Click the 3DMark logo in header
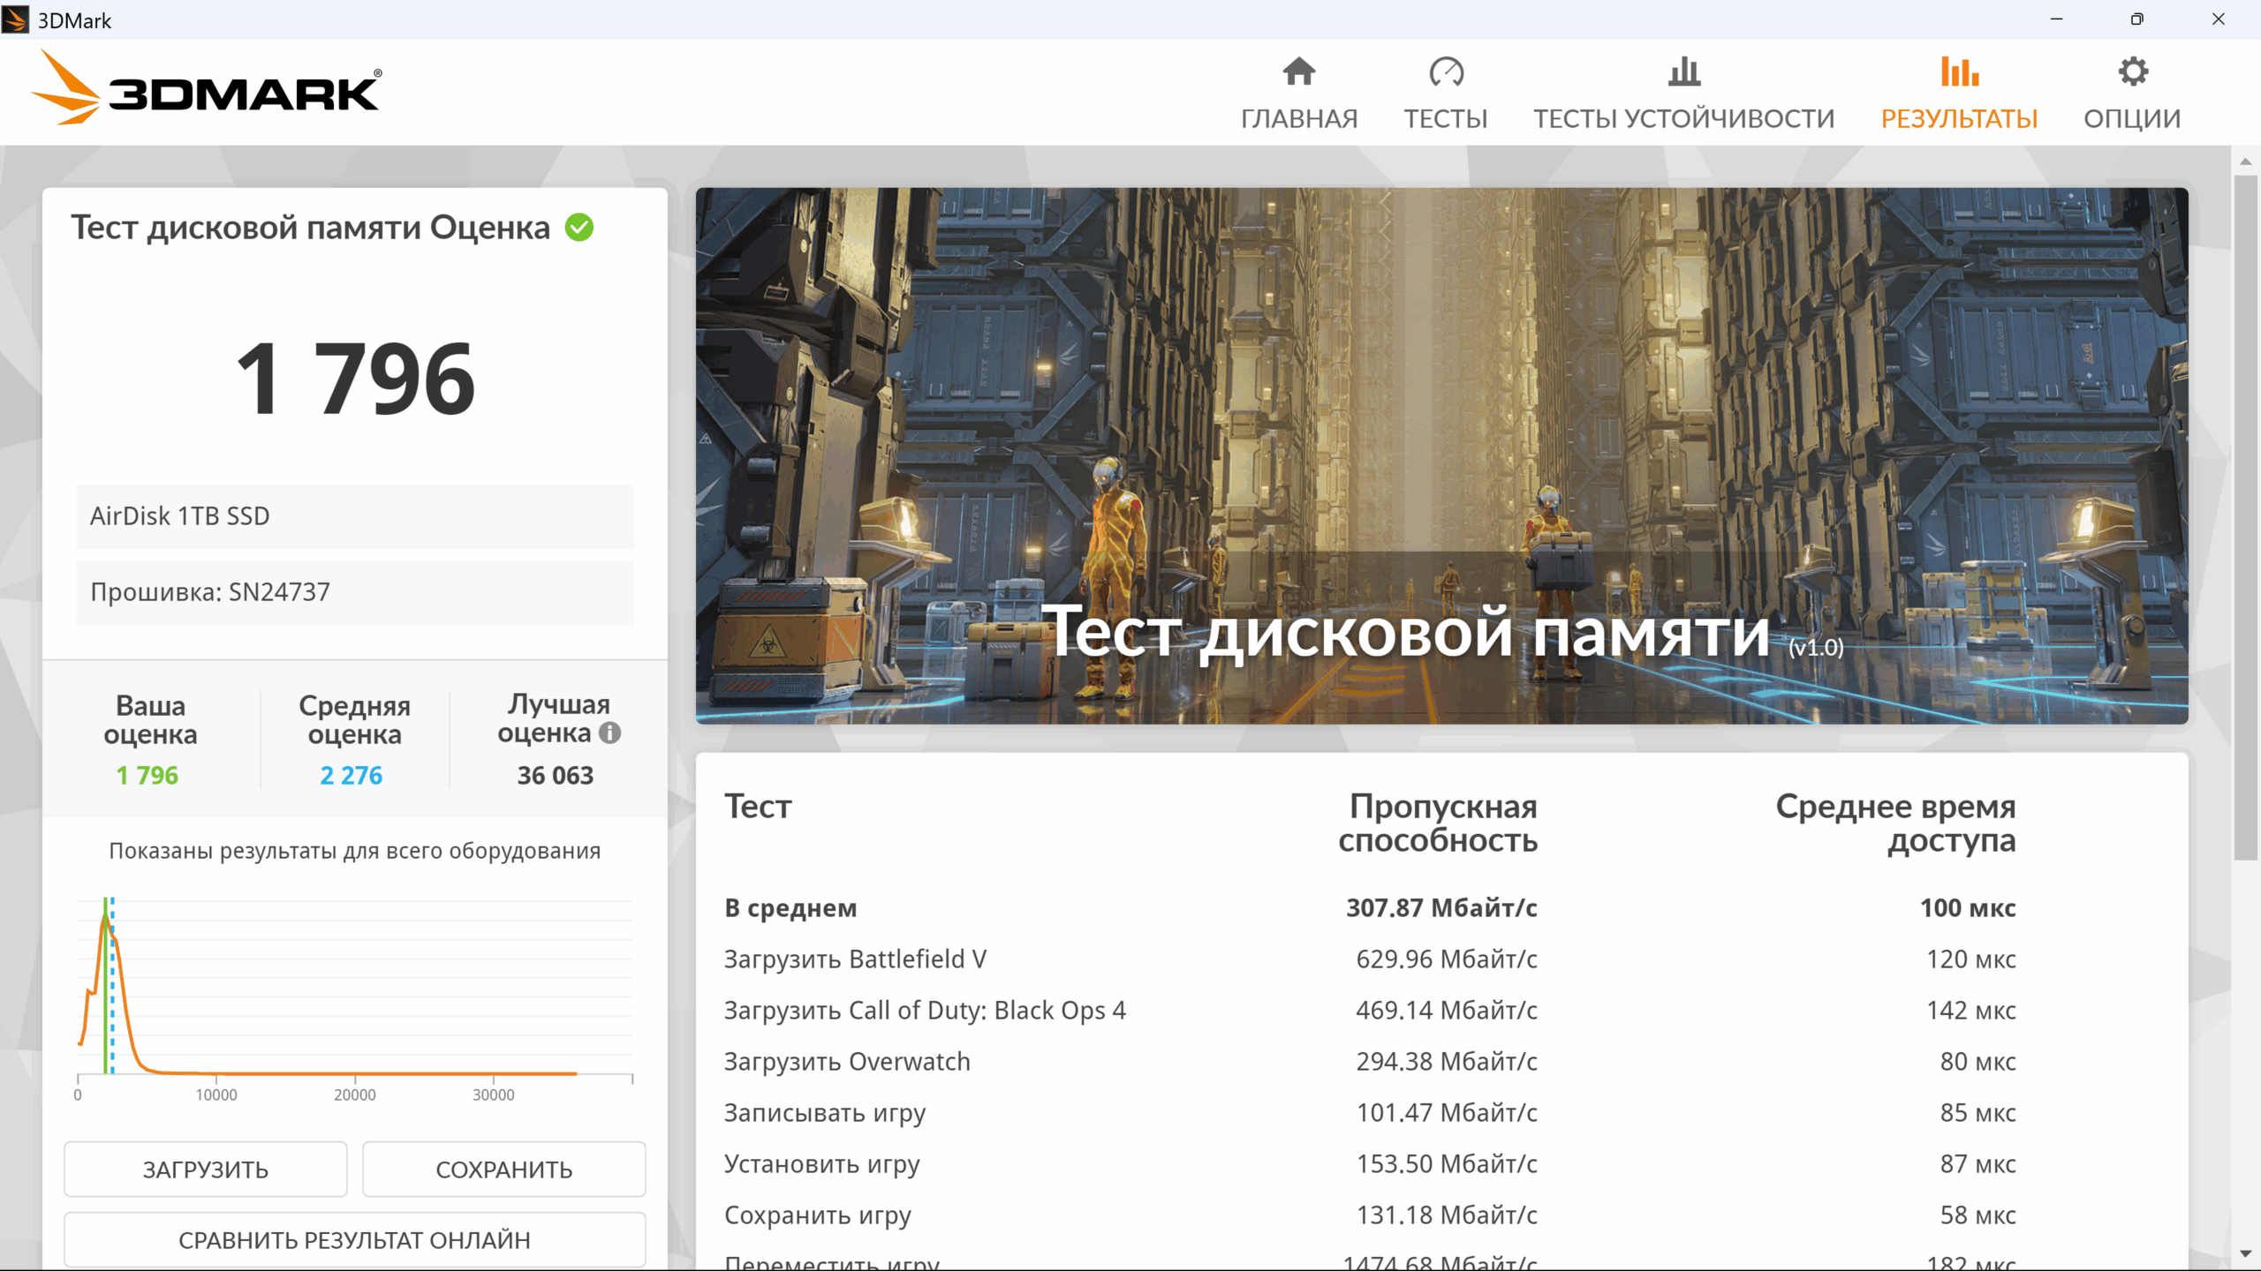 click(206, 88)
